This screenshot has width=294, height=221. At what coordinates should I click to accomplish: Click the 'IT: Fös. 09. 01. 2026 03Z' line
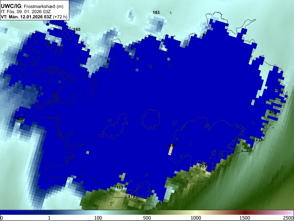[x=26, y=11]
